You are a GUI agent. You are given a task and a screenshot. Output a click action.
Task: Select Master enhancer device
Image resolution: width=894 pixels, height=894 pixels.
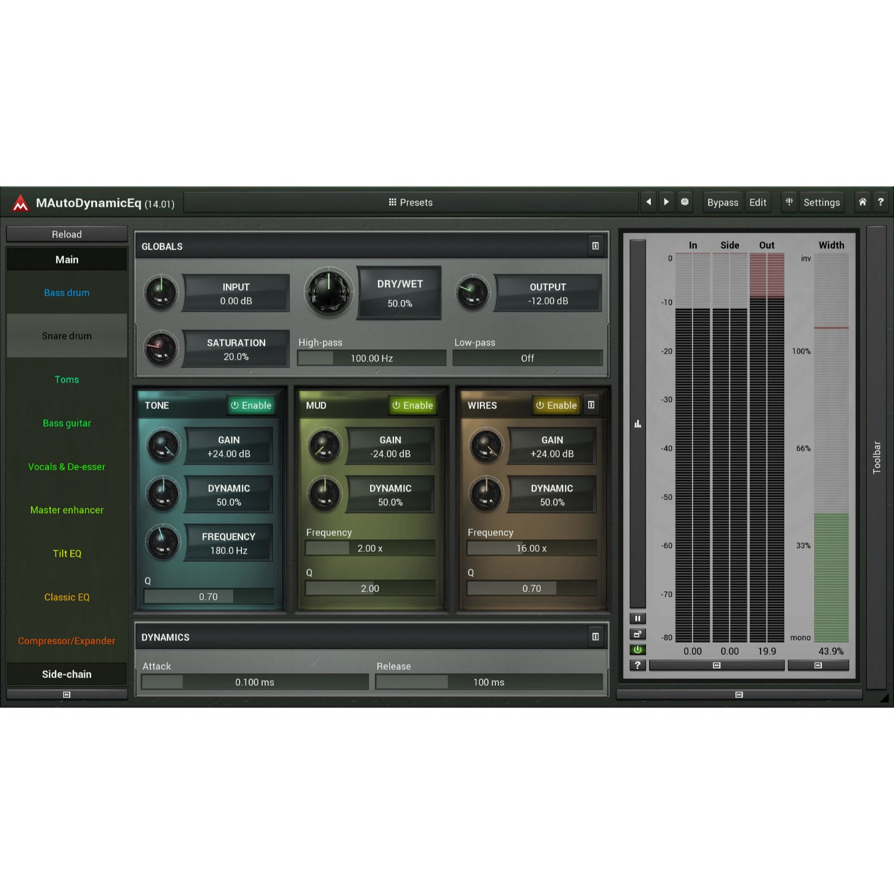pos(67,510)
